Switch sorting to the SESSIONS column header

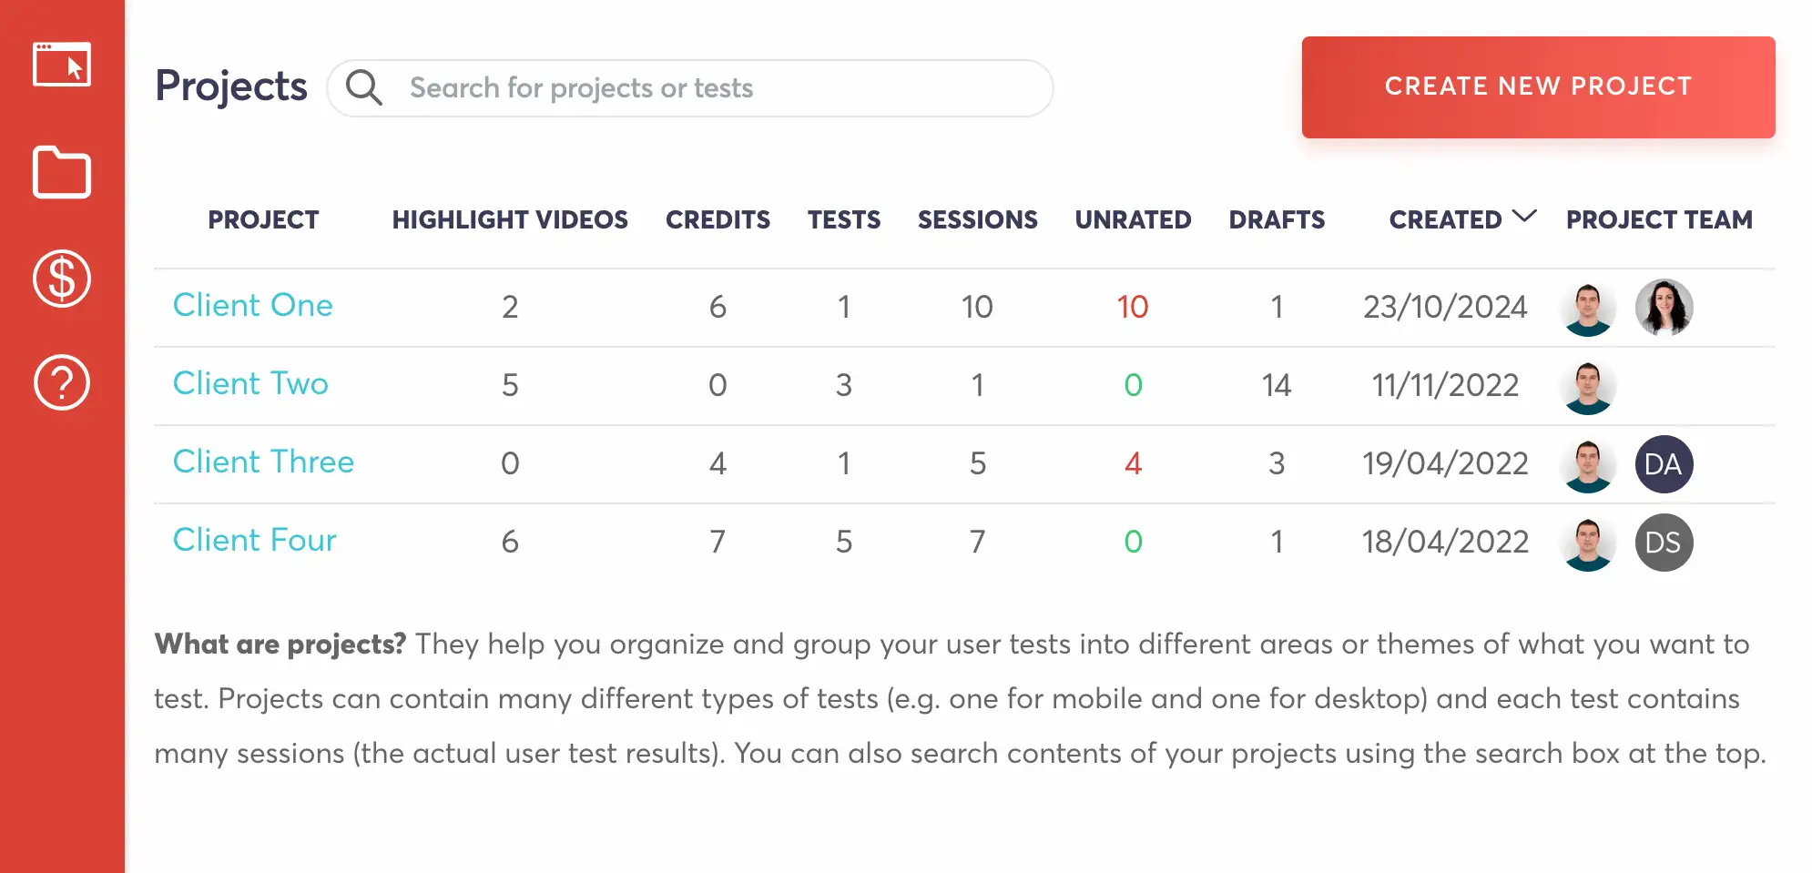pos(977,219)
